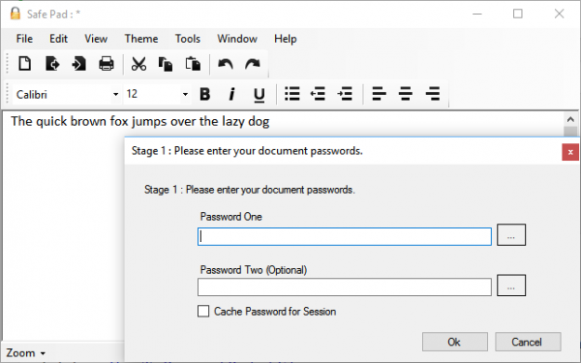
Task: Apply bulleted list formatting
Action: point(292,94)
